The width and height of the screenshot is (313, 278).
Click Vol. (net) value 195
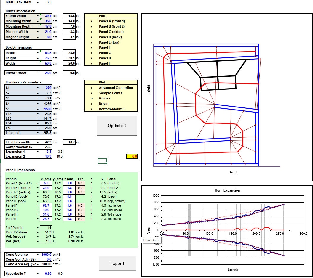[x=46, y=241]
